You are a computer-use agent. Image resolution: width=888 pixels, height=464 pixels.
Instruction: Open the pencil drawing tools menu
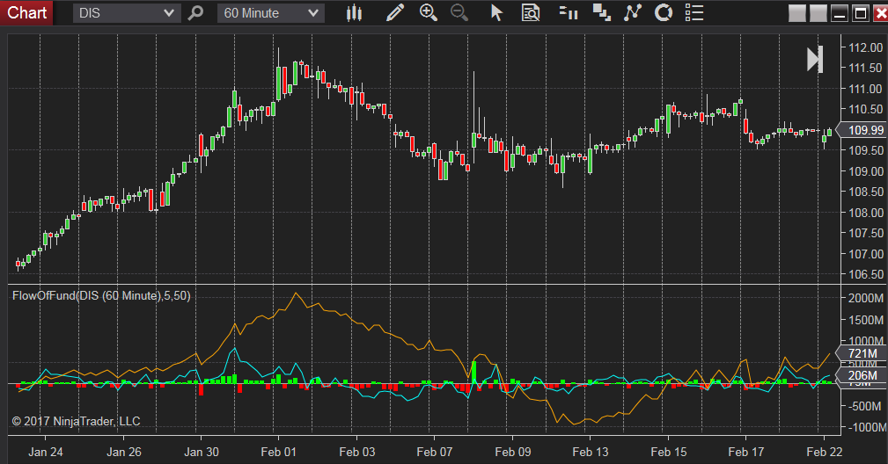(395, 12)
